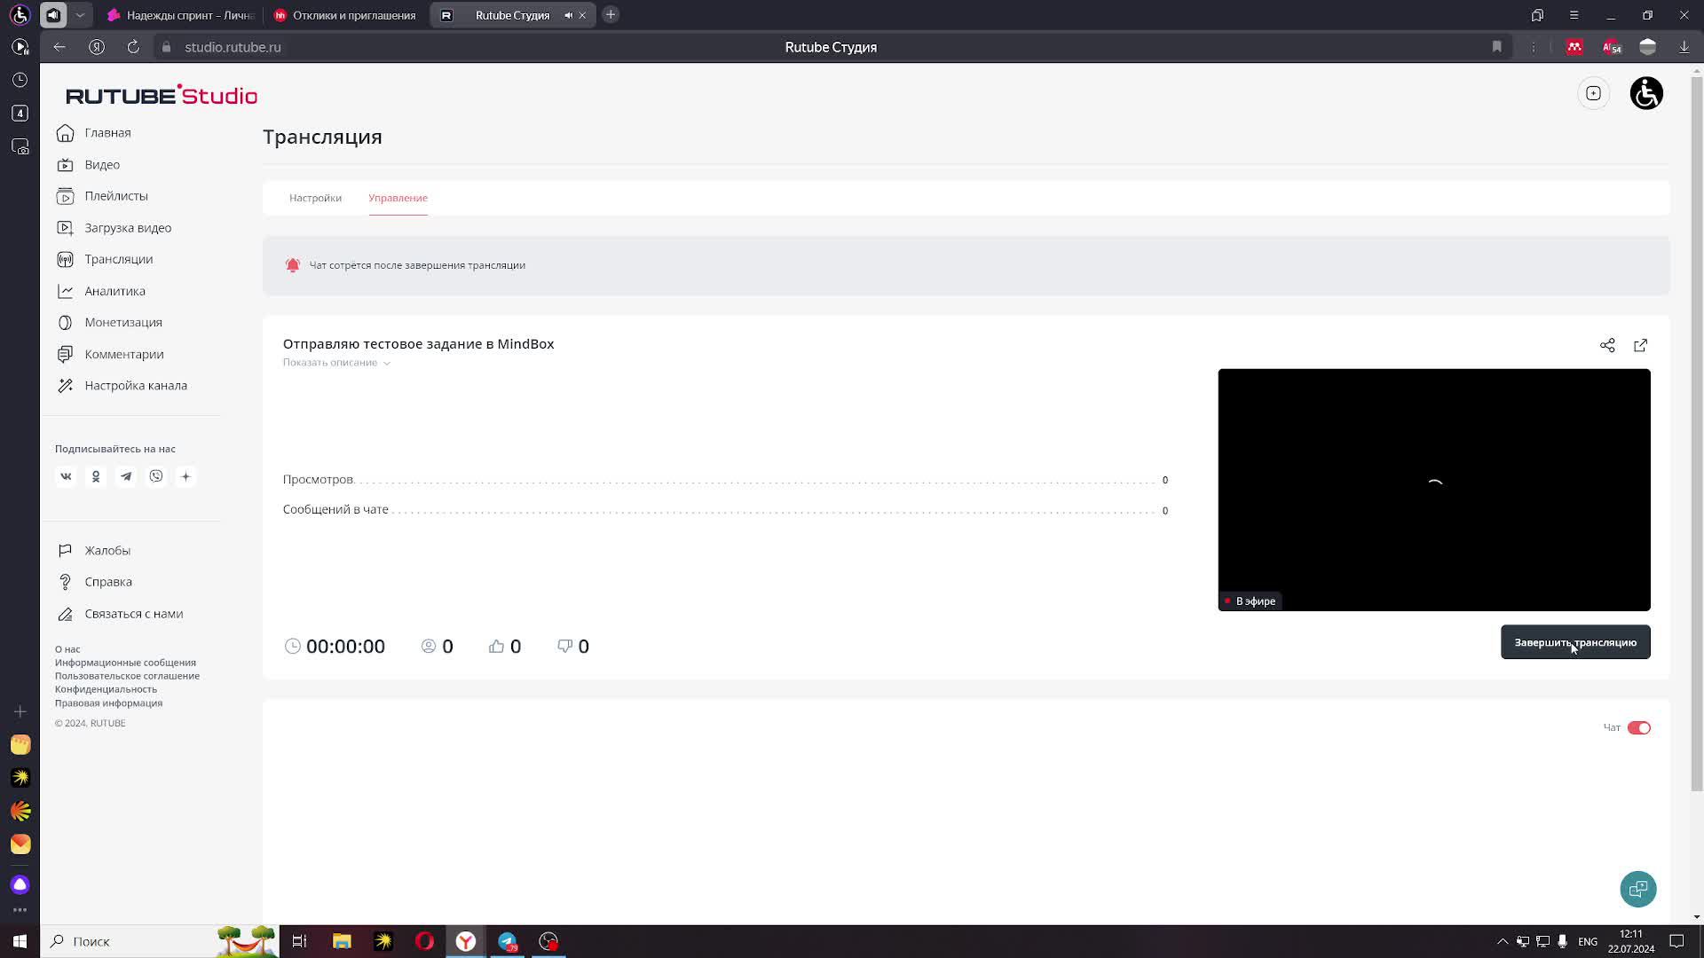
Task: Show hidden system tray icons chevron
Action: (1502, 941)
